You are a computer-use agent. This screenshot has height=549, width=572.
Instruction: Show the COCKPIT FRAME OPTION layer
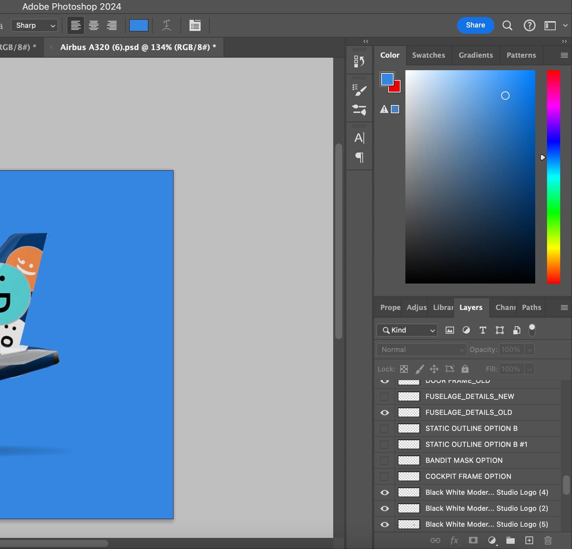click(384, 476)
